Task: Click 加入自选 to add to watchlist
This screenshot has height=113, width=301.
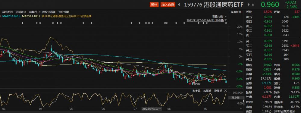Action: tap(168, 5)
